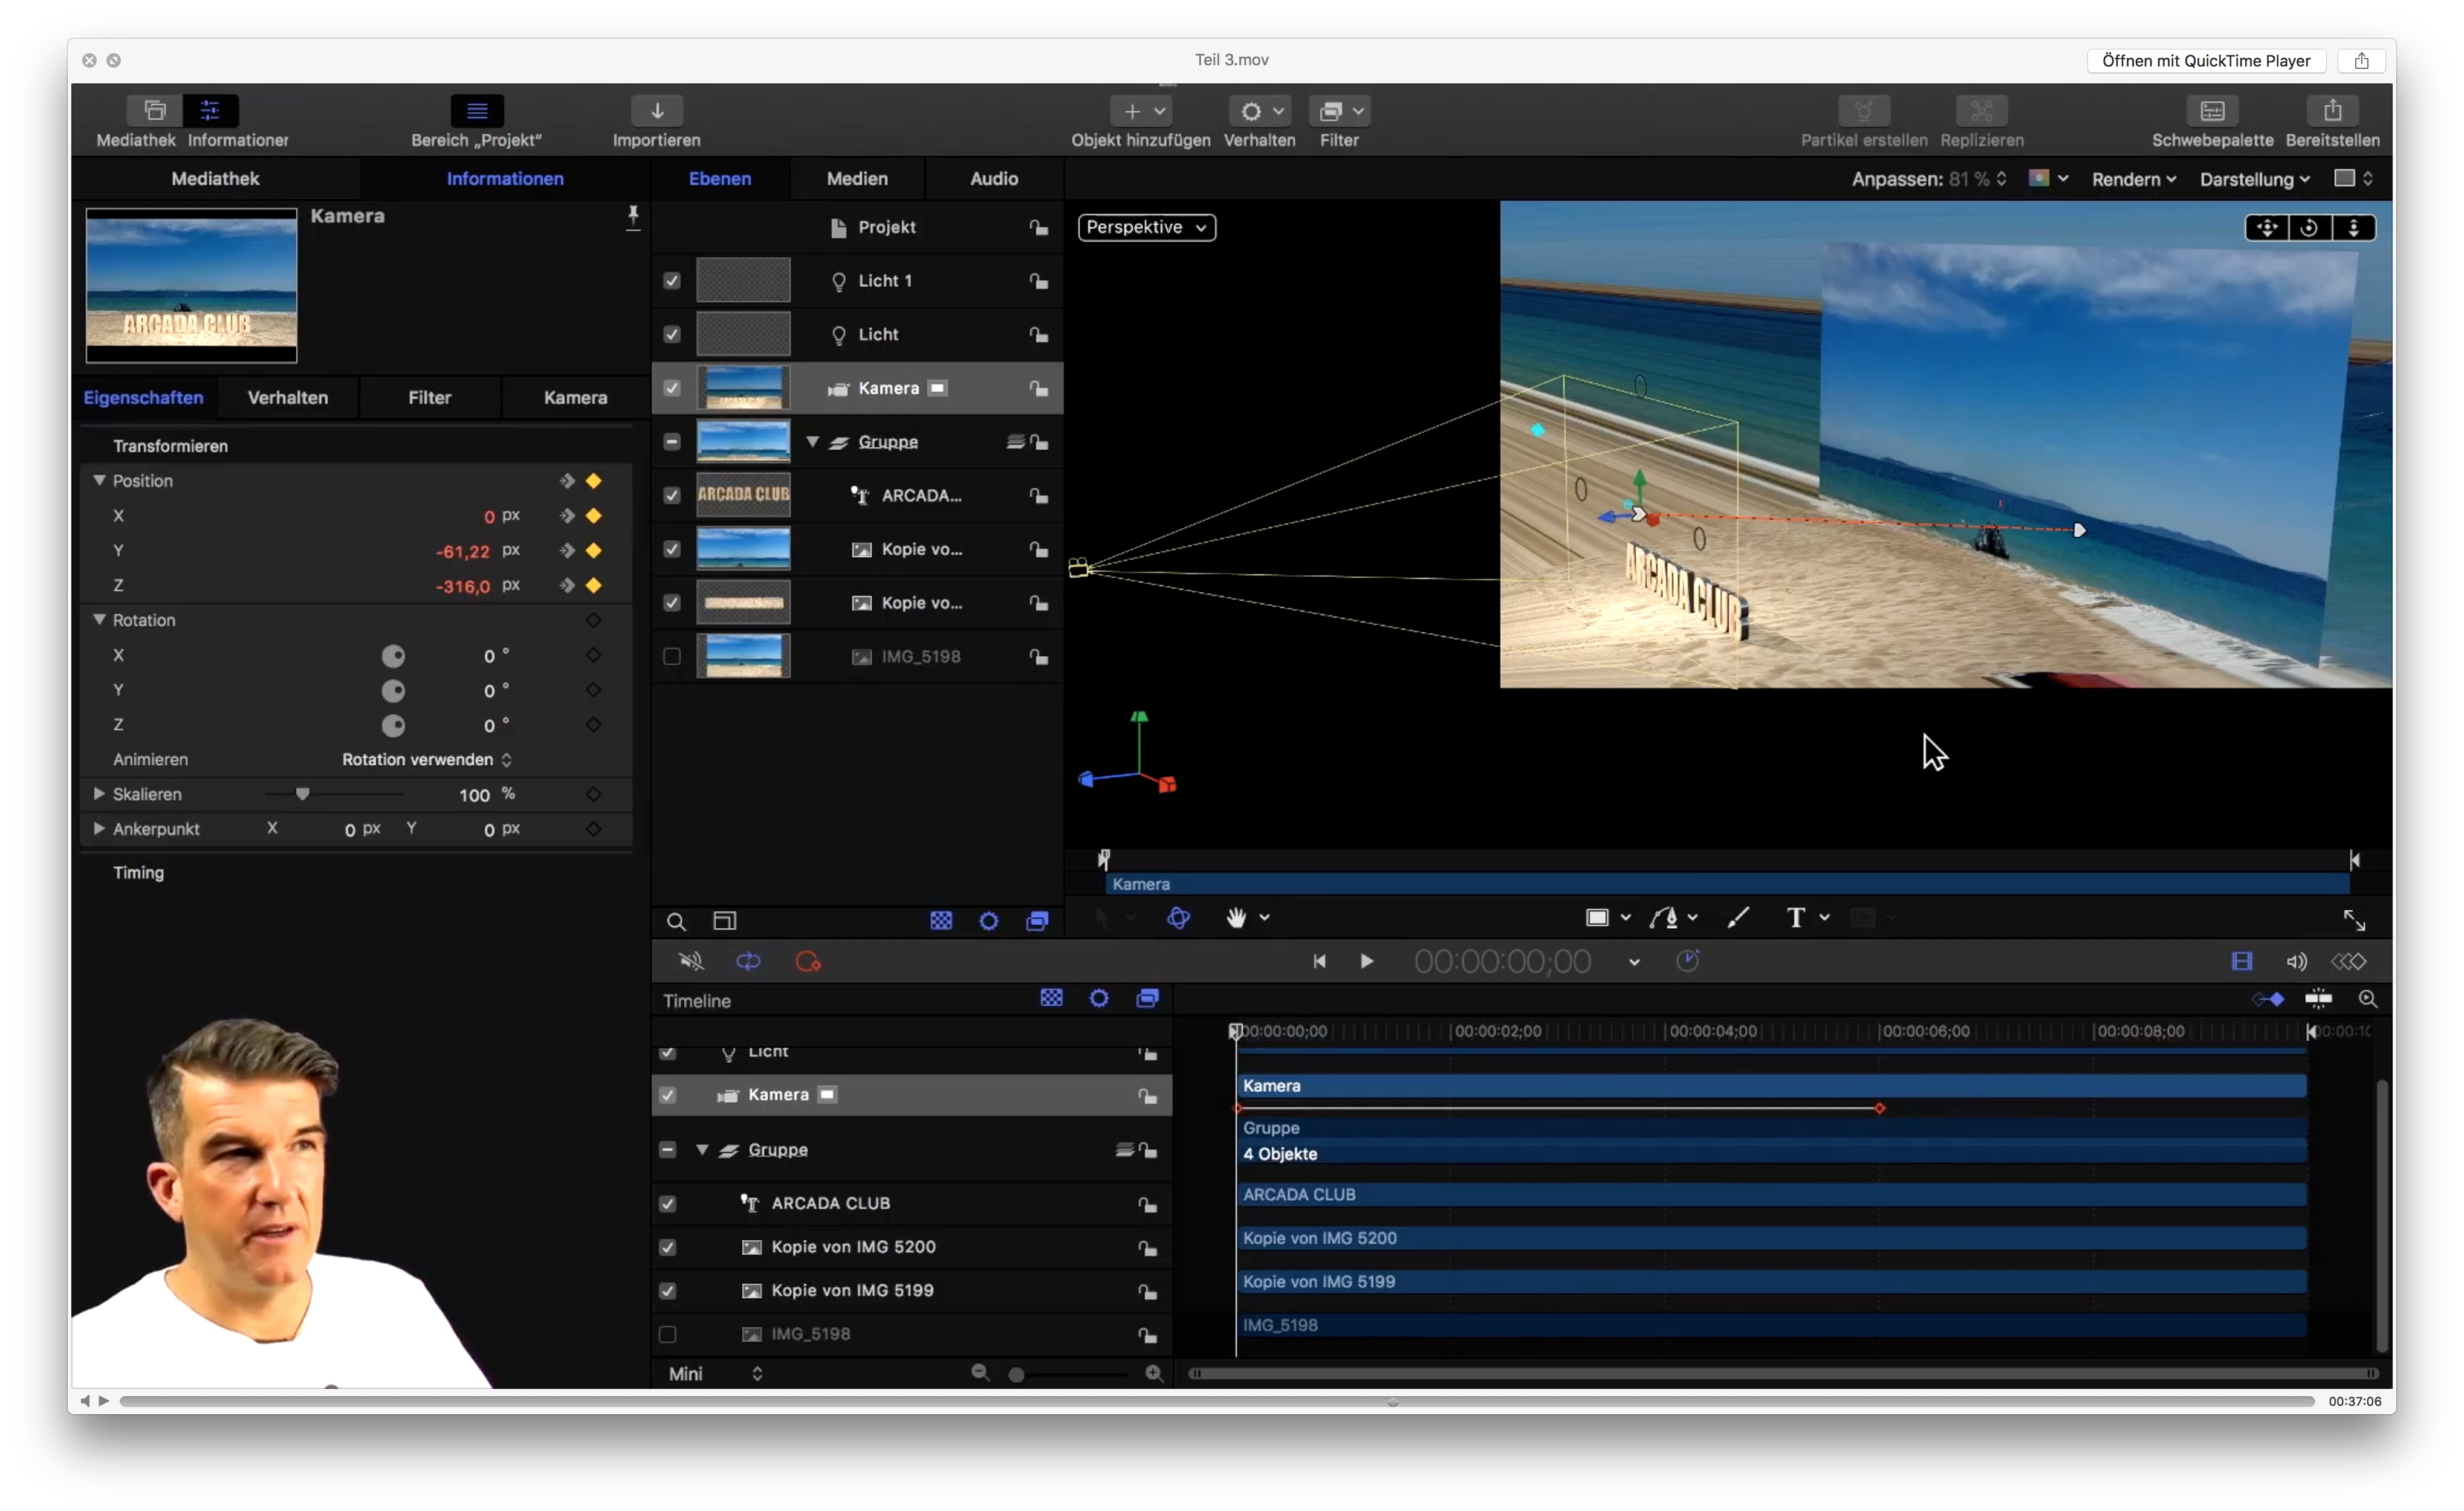Image resolution: width=2464 pixels, height=1511 pixels.
Task: Open the Kamera inspector tab
Action: coord(575,398)
